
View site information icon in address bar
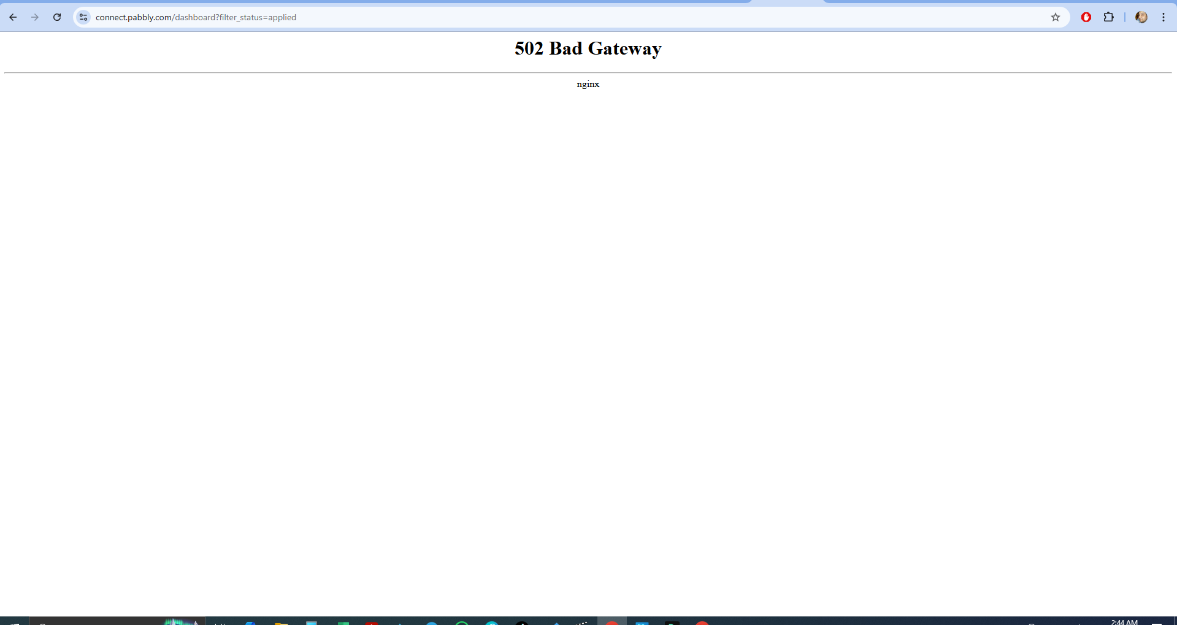tap(83, 17)
